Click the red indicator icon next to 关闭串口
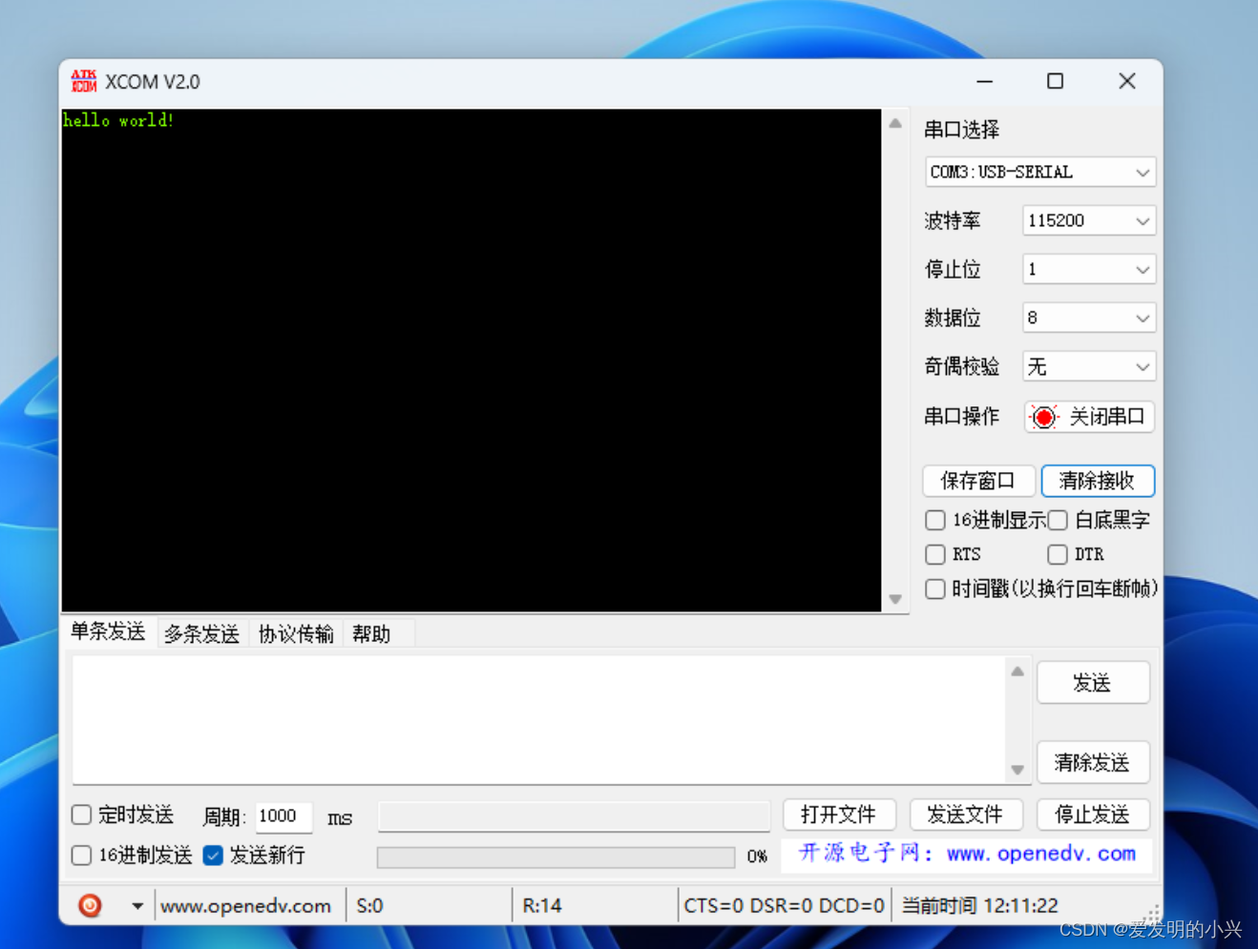 point(1044,417)
